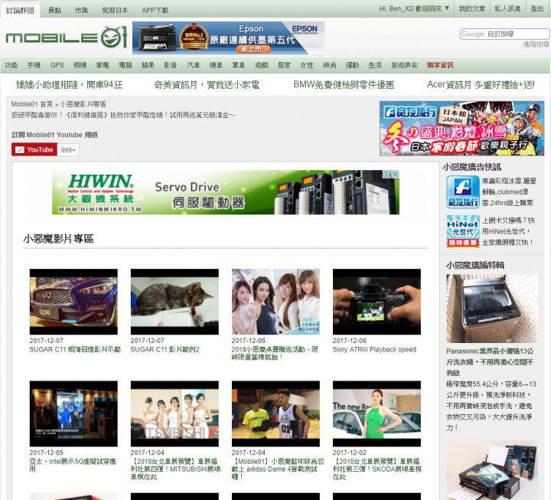Open the Sony A7RIII Playback speed thumbnail
This screenshot has width=551, height=500.
point(377,302)
